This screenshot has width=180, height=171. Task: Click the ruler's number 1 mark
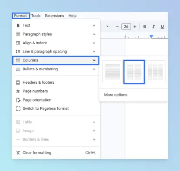pyautogui.click(x=125, y=36)
